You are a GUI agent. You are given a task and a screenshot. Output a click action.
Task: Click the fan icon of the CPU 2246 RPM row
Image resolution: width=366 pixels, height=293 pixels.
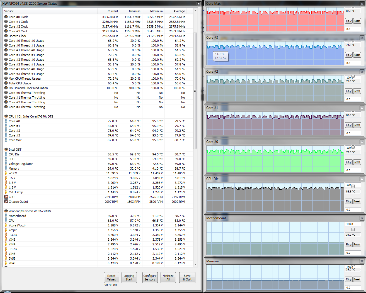point(6,197)
